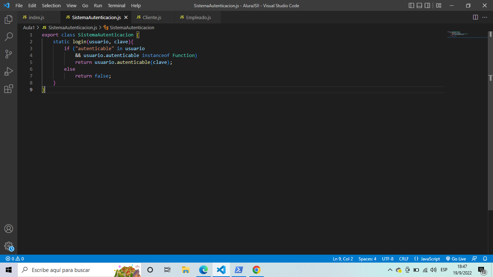Start Go Live server button

pos(456,259)
